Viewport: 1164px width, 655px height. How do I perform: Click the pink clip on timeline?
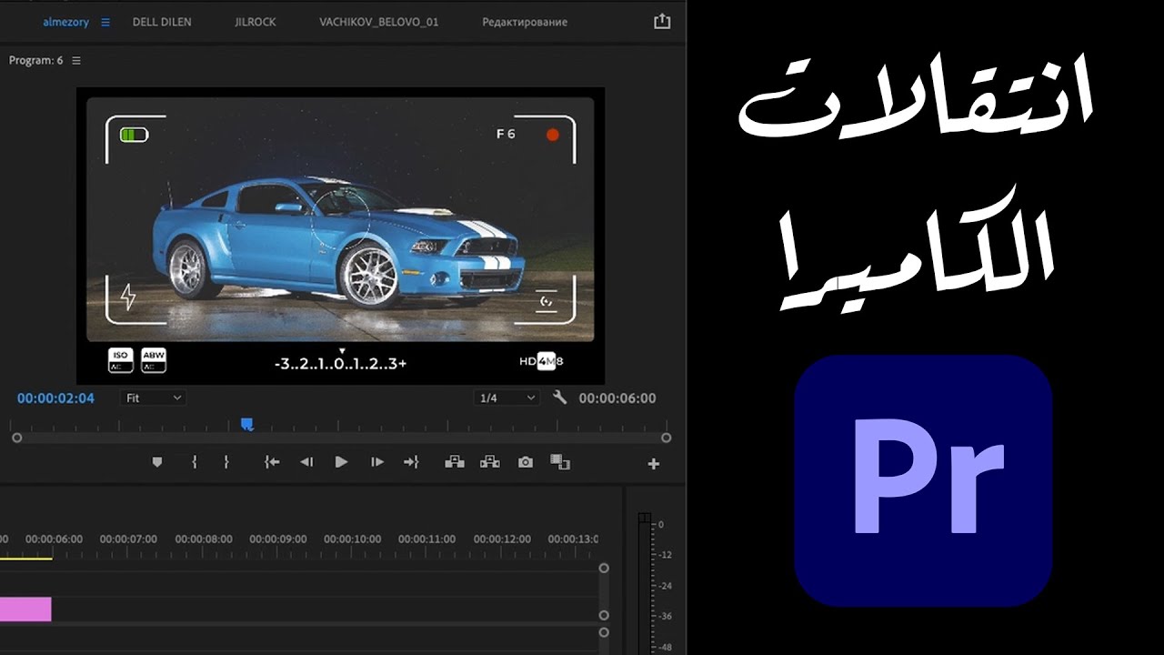click(x=25, y=609)
